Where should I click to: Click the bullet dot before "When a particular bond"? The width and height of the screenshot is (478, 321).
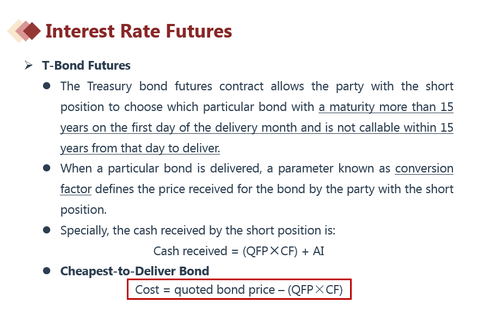click(x=47, y=169)
